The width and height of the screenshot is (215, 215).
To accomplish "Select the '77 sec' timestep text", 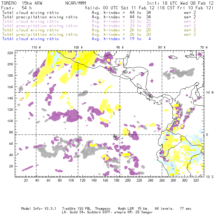I will [186, 209].
